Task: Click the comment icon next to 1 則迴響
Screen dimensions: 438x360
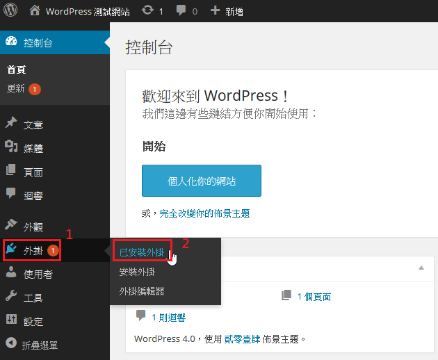Action: 140,316
